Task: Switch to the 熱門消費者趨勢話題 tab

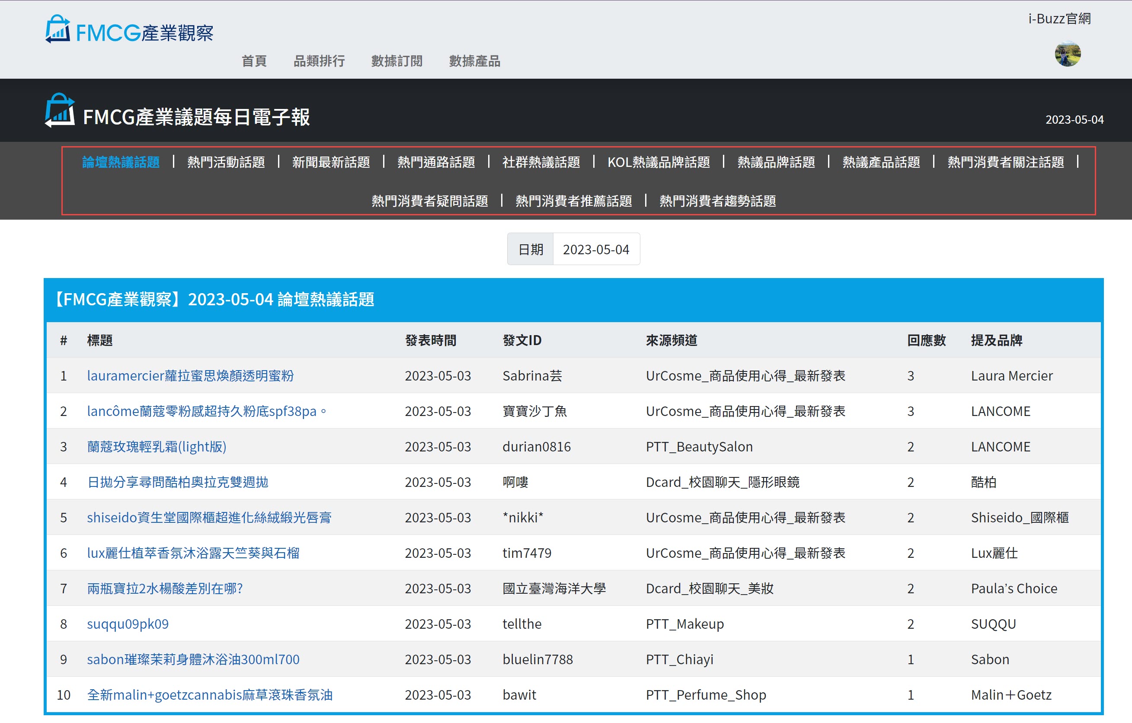Action: (x=717, y=201)
